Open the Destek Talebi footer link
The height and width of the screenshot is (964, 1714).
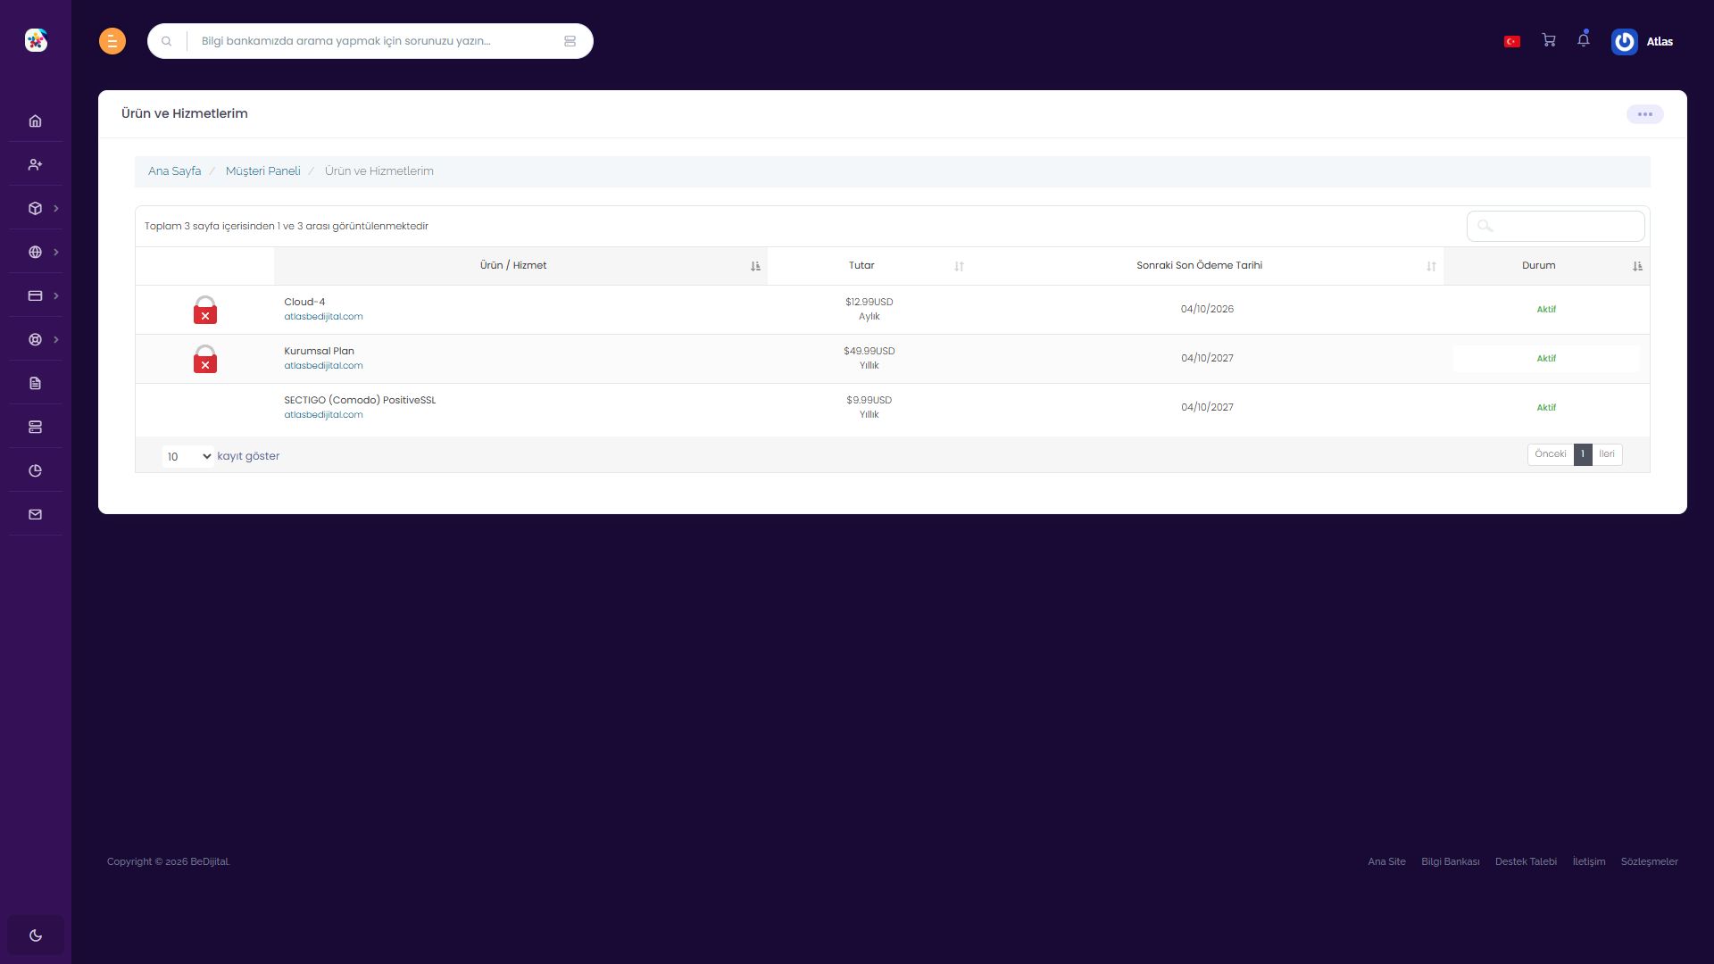click(x=1526, y=861)
